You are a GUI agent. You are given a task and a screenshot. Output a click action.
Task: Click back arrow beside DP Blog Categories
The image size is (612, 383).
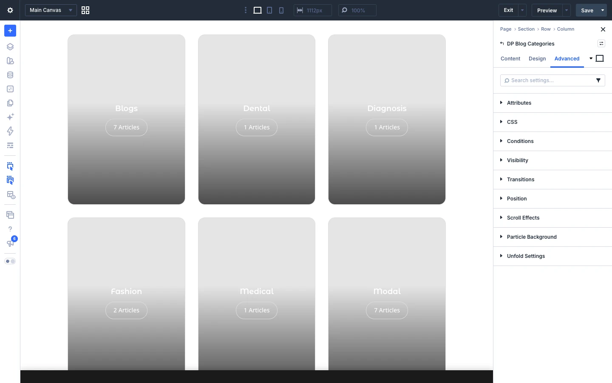coord(502,43)
